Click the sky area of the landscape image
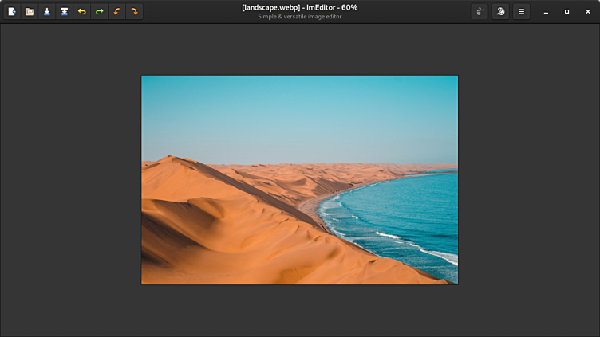 click(299, 116)
